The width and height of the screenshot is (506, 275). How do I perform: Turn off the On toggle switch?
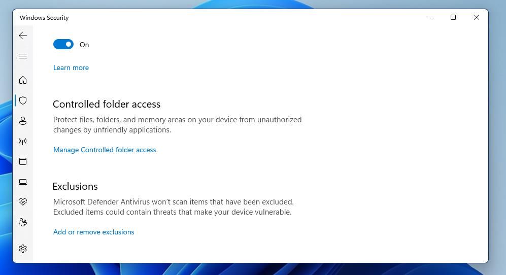point(63,44)
